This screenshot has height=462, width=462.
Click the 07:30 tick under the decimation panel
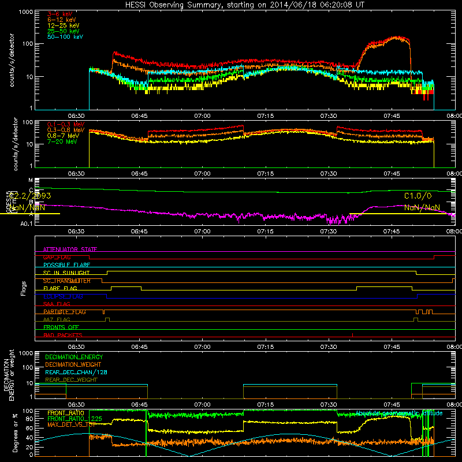click(x=329, y=405)
